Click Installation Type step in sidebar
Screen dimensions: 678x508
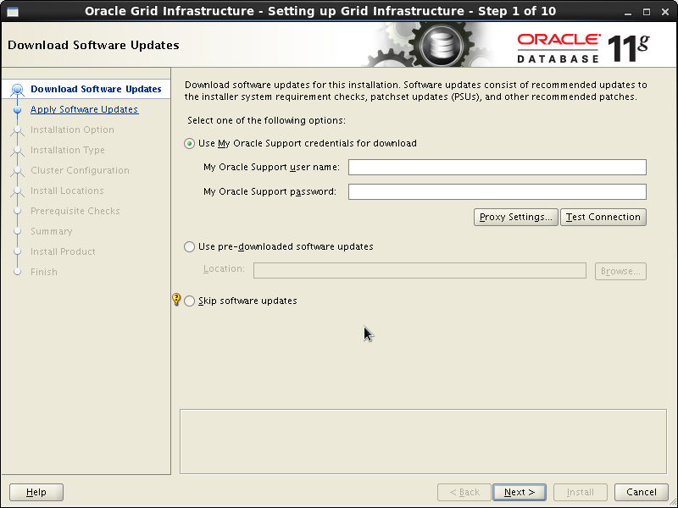pos(68,150)
